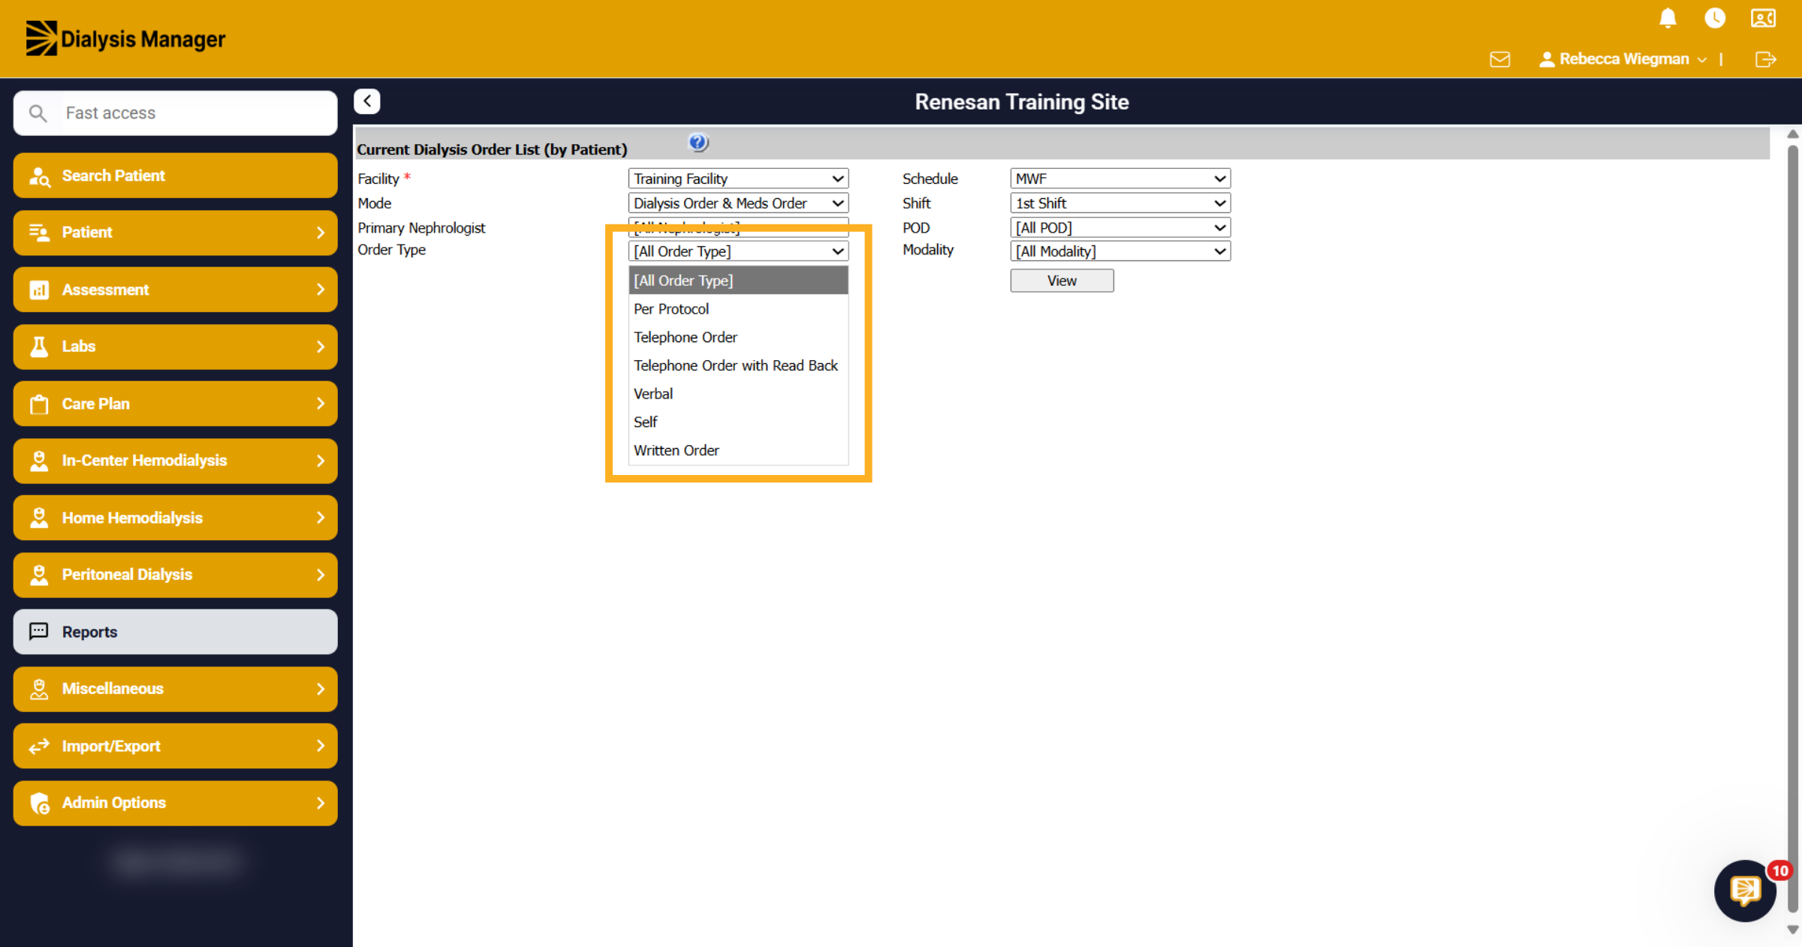Click the notification bell icon
The height and width of the screenshot is (947, 1802).
pyautogui.click(x=1668, y=18)
